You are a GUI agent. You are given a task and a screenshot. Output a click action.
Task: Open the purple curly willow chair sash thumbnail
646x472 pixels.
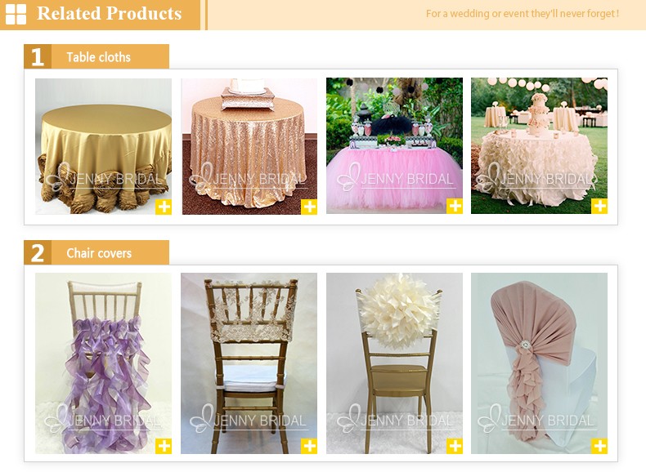(103, 363)
